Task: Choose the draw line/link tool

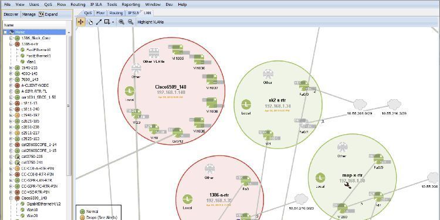Action: click(99, 22)
